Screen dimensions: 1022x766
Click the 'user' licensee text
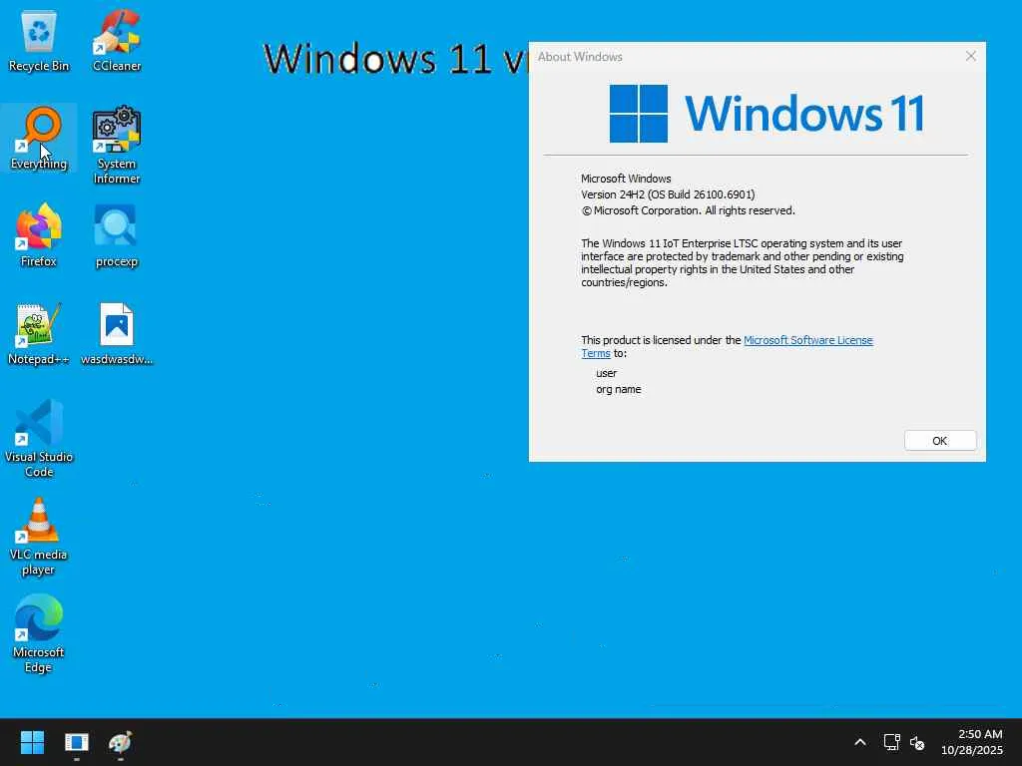click(x=606, y=373)
